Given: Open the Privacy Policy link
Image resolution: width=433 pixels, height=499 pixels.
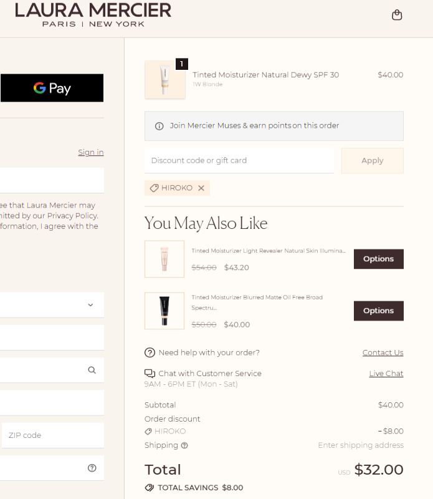Looking at the screenshot, I should coord(72,216).
